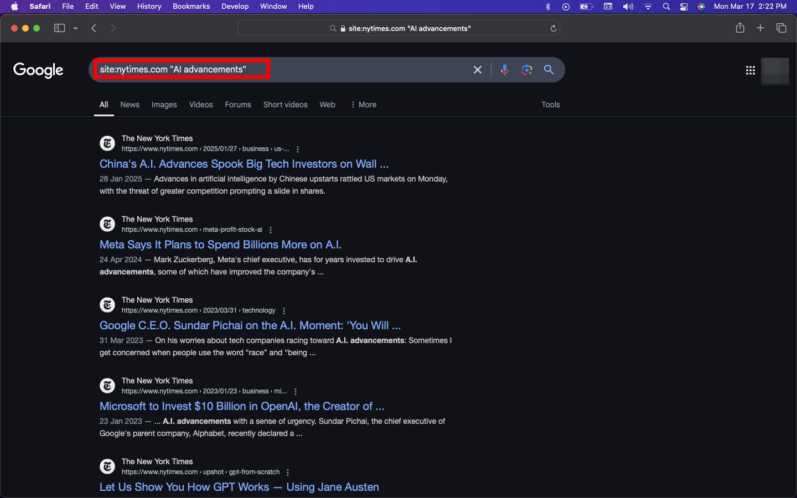Clear the Google search box with X
Image resolution: width=797 pixels, height=498 pixels.
click(x=478, y=70)
